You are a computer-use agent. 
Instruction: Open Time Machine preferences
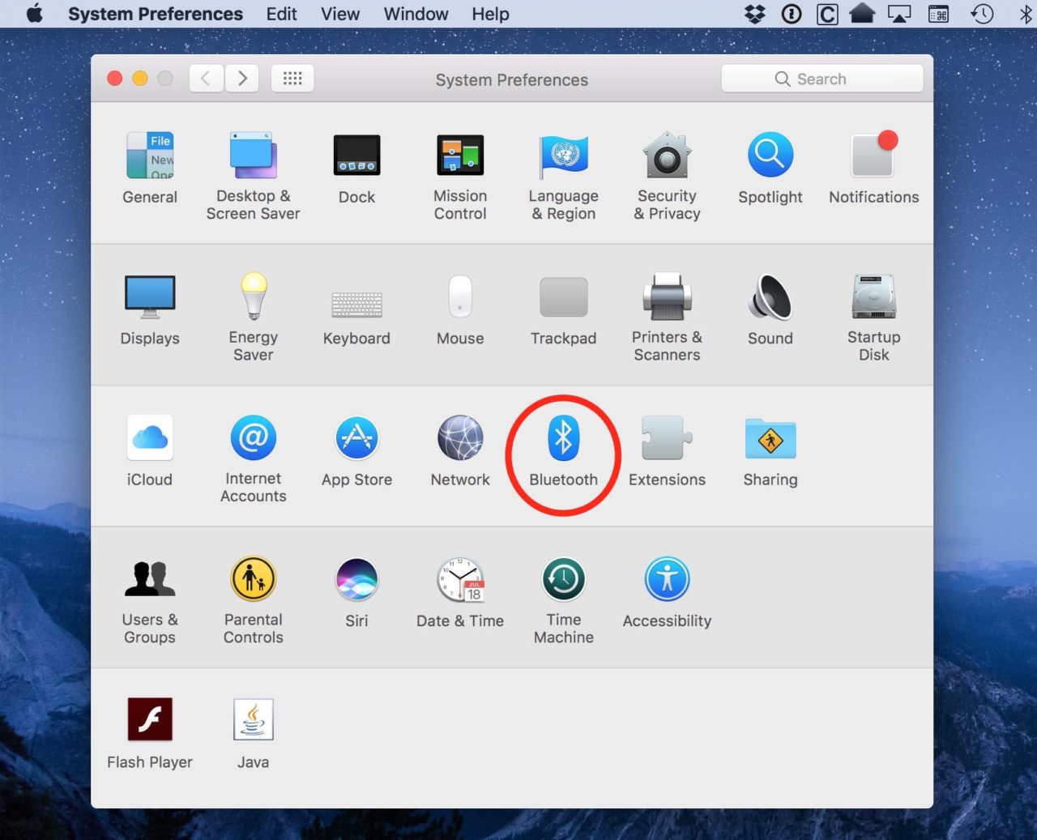click(x=564, y=600)
